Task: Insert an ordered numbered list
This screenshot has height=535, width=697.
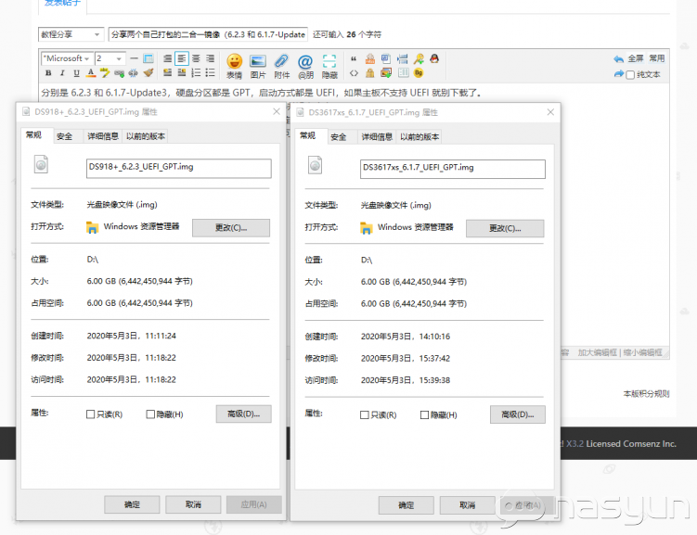Action: (x=196, y=73)
